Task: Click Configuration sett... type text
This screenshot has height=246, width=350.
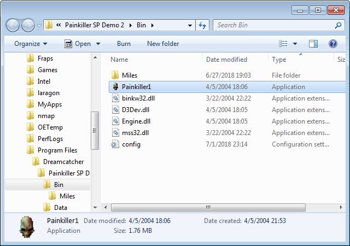Action: [300, 144]
